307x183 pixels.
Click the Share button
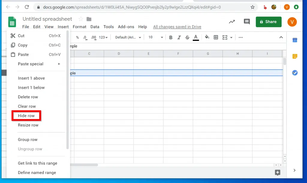tap(268, 22)
